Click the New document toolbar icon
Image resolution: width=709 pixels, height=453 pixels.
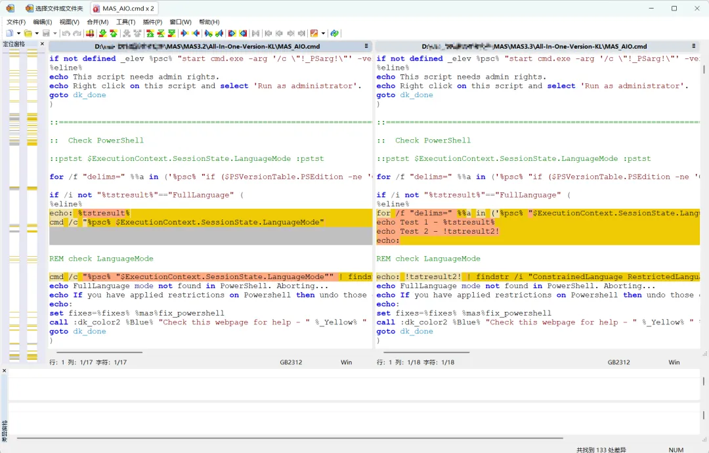[10, 33]
